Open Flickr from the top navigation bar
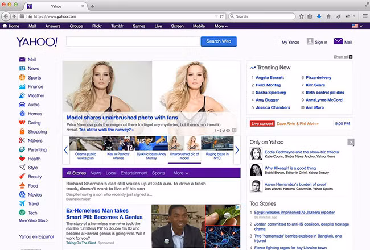Viewport: 370px width, 250px height. pyautogui.click(x=97, y=26)
